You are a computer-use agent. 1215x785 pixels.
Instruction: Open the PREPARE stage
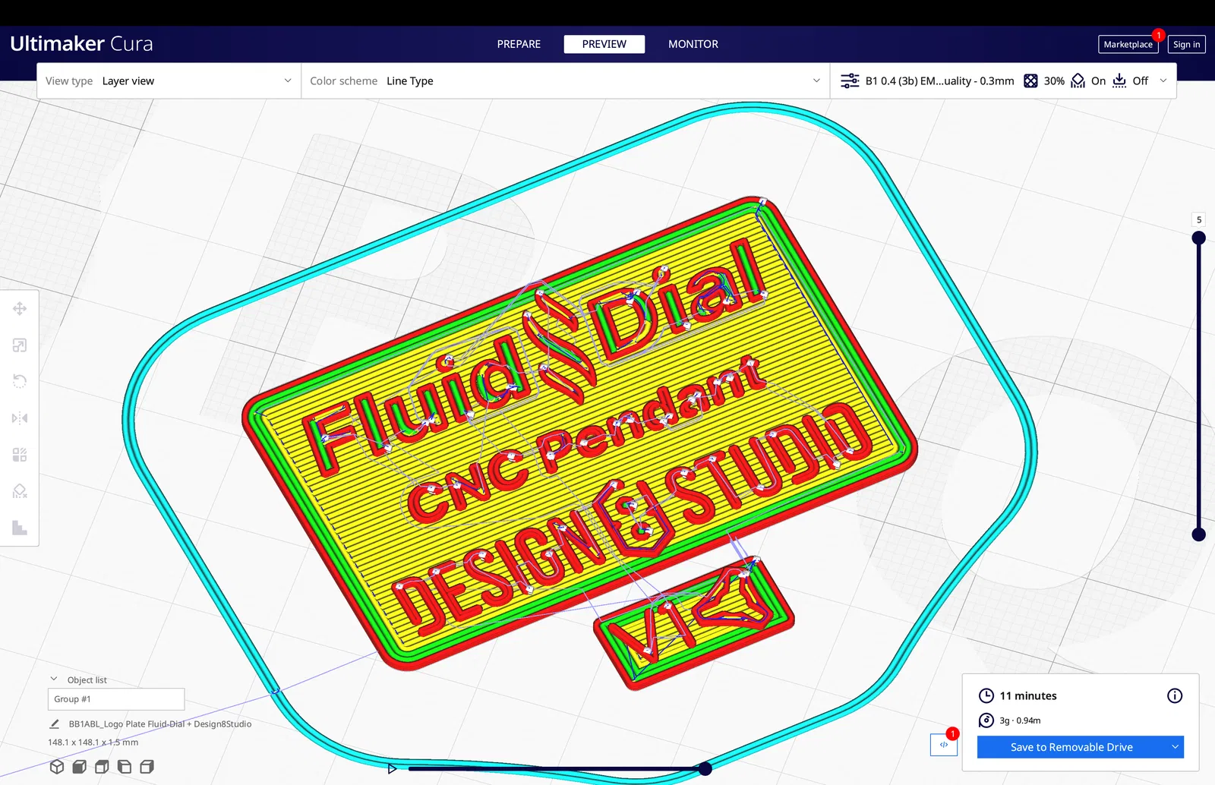pos(519,44)
